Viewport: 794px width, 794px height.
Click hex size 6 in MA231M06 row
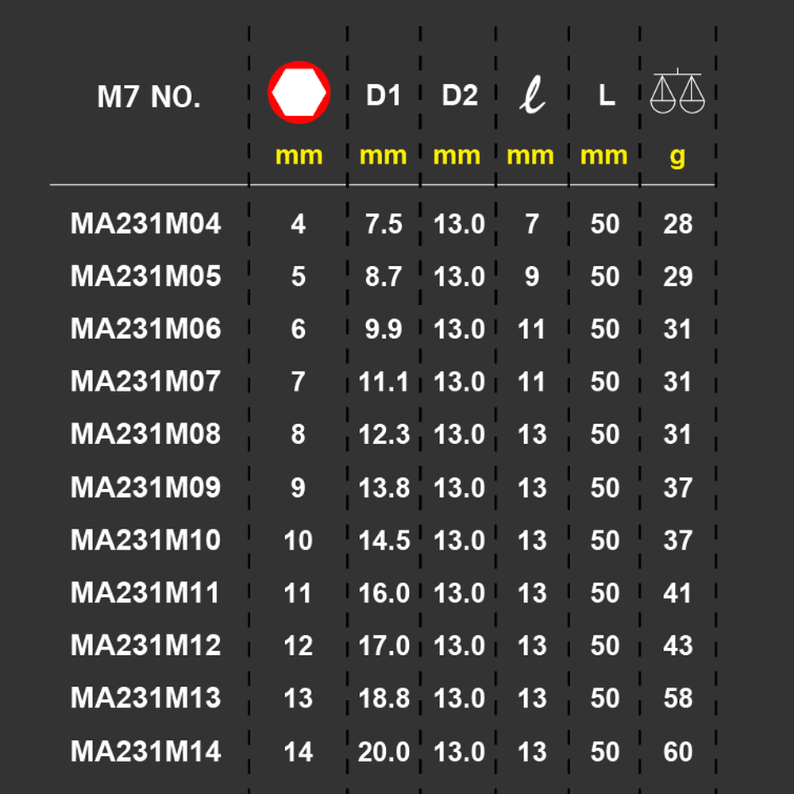click(299, 330)
